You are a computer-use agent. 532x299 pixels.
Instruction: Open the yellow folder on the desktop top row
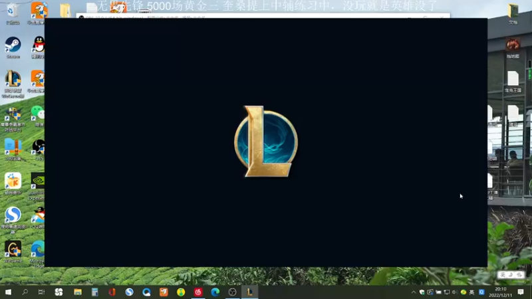(65, 10)
